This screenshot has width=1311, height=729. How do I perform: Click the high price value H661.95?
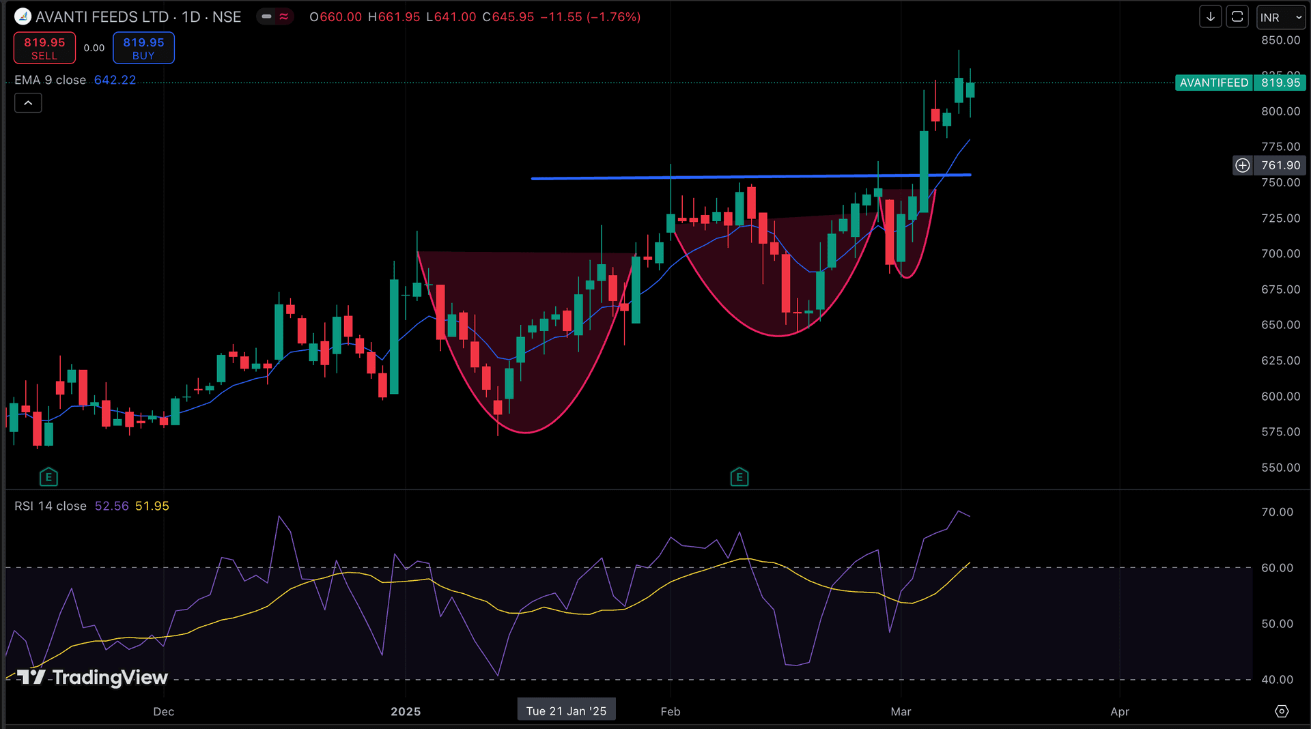[394, 17]
